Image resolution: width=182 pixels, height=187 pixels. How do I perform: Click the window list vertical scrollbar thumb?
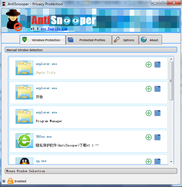171,81
